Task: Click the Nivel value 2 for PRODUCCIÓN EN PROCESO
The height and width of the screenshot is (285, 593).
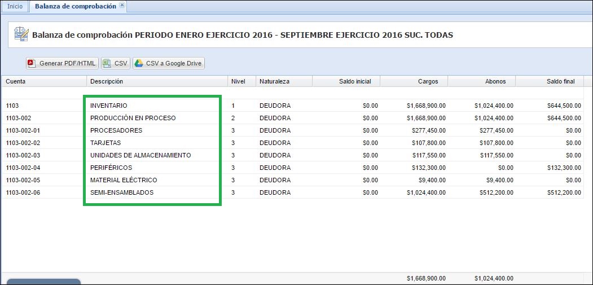Action: click(233, 118)
